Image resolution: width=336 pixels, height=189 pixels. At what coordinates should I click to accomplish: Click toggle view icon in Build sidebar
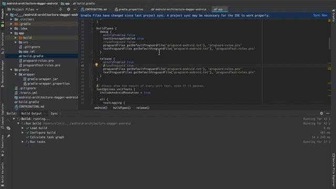pos(8,128)
